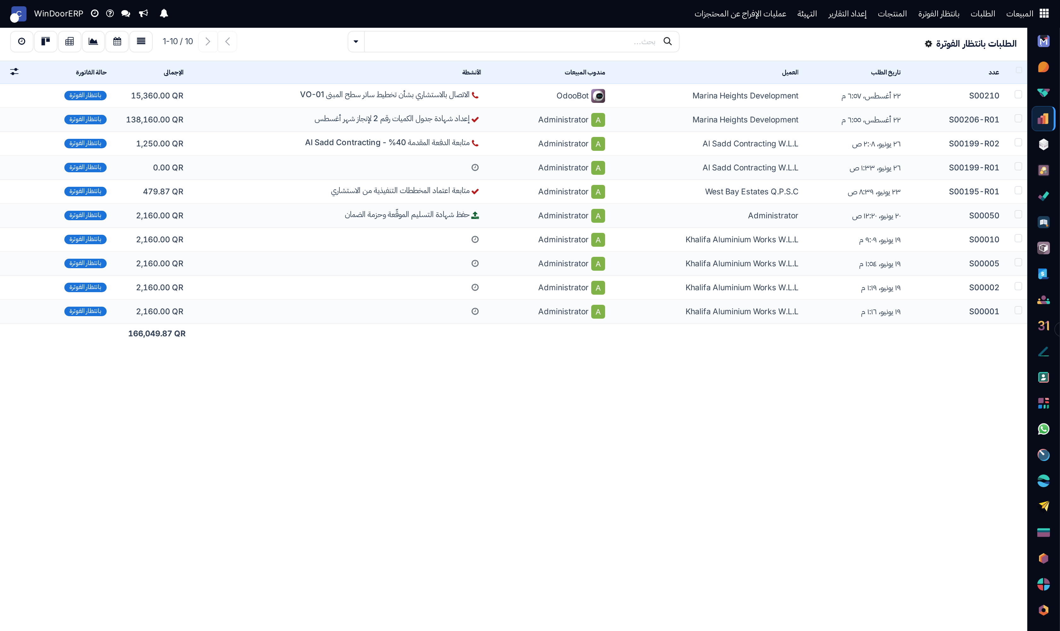Open activities clock icon in top bar
This screenshot has width=1060, height=631.
(95, 14)
